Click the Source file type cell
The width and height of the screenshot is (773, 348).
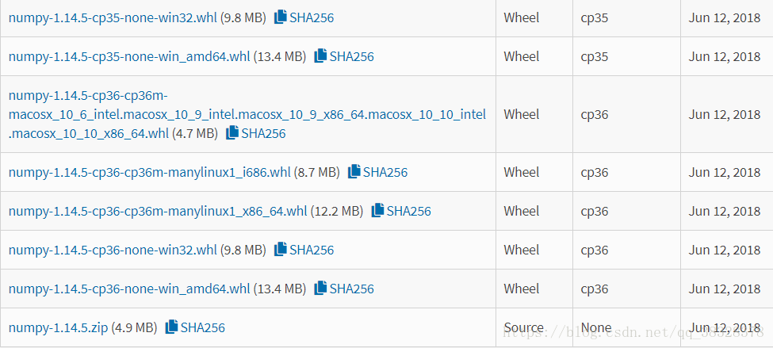coord(523,327)
